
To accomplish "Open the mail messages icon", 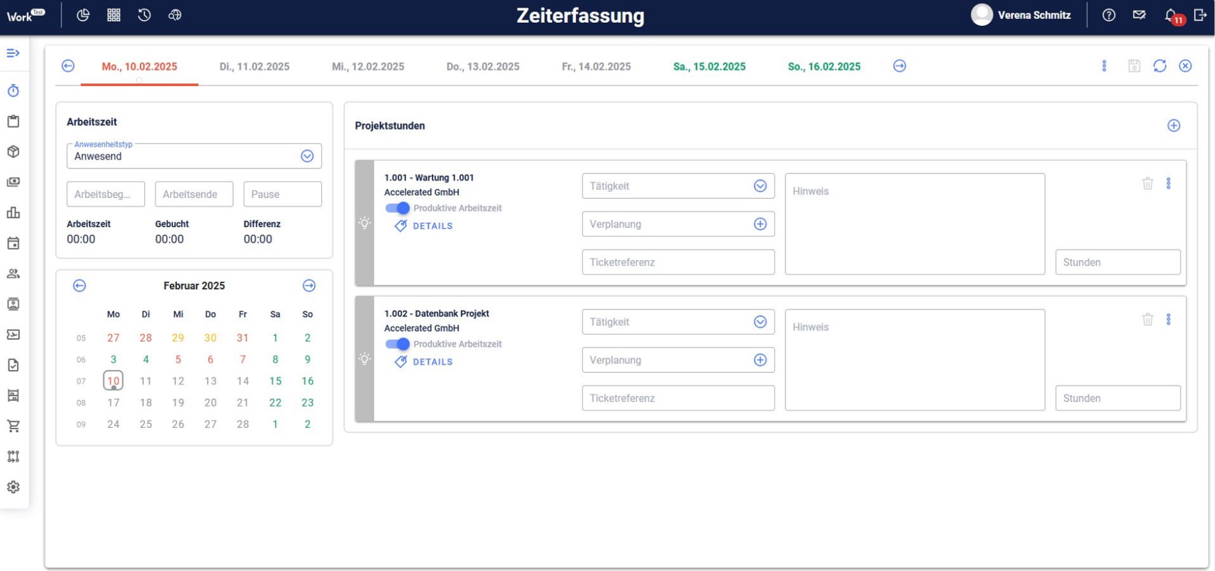I will pos(1139,15).
